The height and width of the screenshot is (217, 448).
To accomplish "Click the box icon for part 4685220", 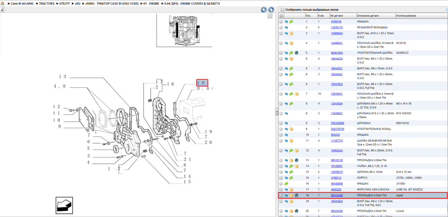I will (291, 190).
